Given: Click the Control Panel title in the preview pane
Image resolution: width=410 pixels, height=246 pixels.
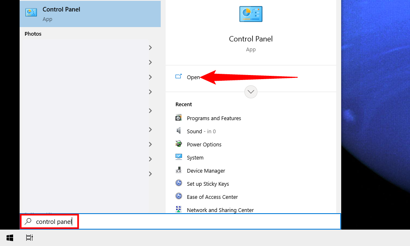Looking at the screenshot, I should 251,39.
